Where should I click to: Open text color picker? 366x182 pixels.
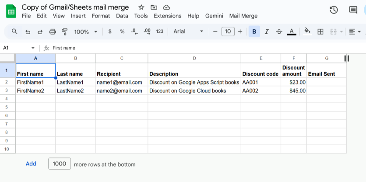(x=292, y=31)
